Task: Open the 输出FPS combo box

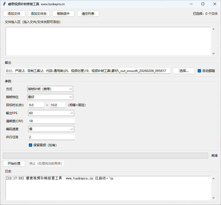Action: 51,113
